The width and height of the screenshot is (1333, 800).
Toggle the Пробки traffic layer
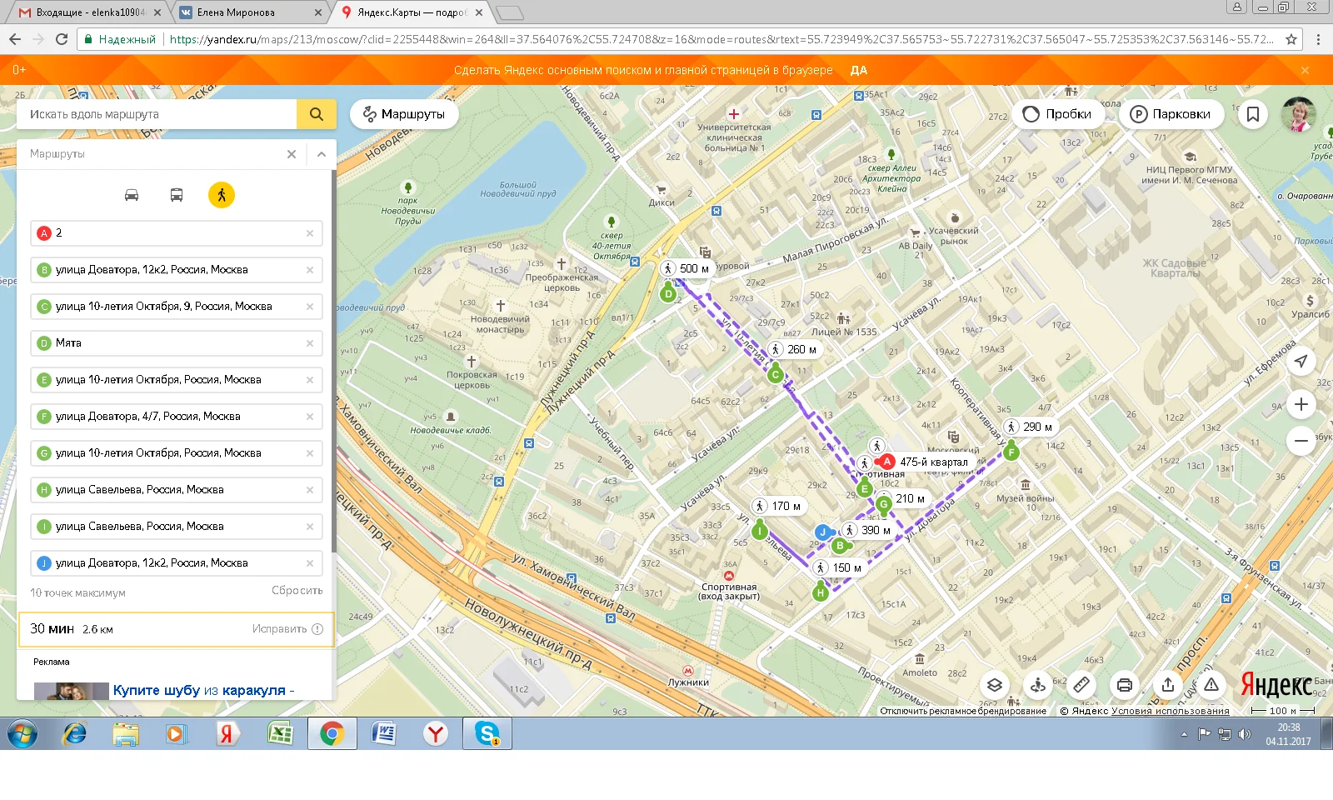point(1057,114)
